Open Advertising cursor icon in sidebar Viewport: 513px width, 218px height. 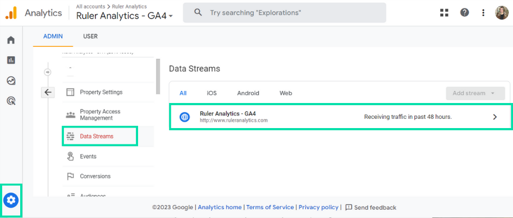pos(11,101)
